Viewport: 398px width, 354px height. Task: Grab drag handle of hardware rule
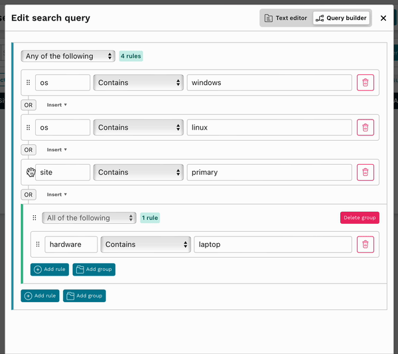tap(38, 244)
